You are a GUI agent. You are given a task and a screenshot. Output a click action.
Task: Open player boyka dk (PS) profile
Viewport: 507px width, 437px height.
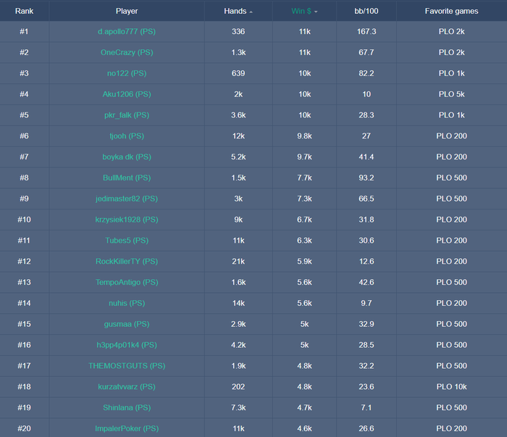127,157
